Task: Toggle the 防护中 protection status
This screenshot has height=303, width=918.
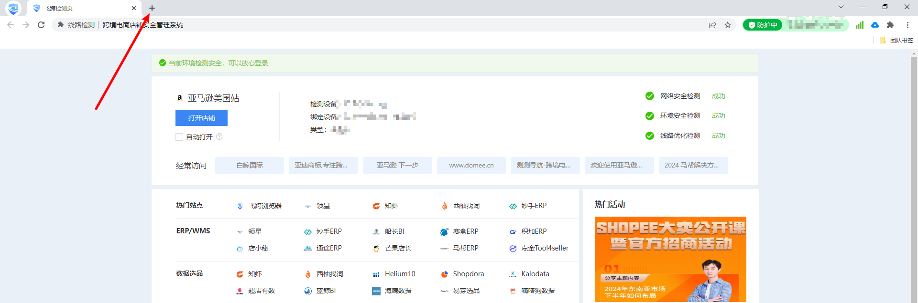Action: tap(763, 25)
